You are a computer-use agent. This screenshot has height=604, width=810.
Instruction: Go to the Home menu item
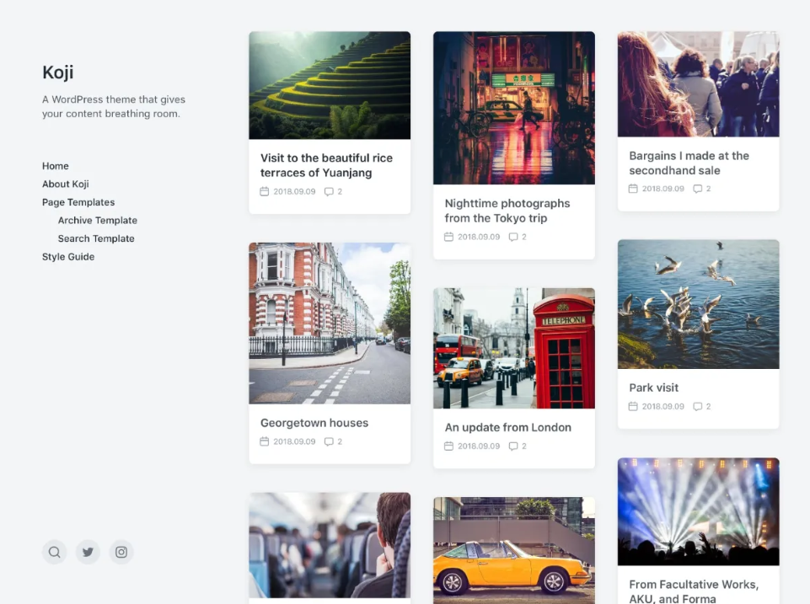pyautogui.click(x=56, y=166)
